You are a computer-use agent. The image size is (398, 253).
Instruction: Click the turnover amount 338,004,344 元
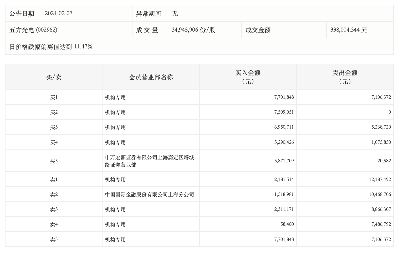(x=349, y=30)
